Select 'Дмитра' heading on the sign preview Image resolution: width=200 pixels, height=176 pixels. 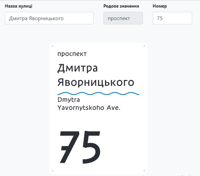tap(78, 68)
